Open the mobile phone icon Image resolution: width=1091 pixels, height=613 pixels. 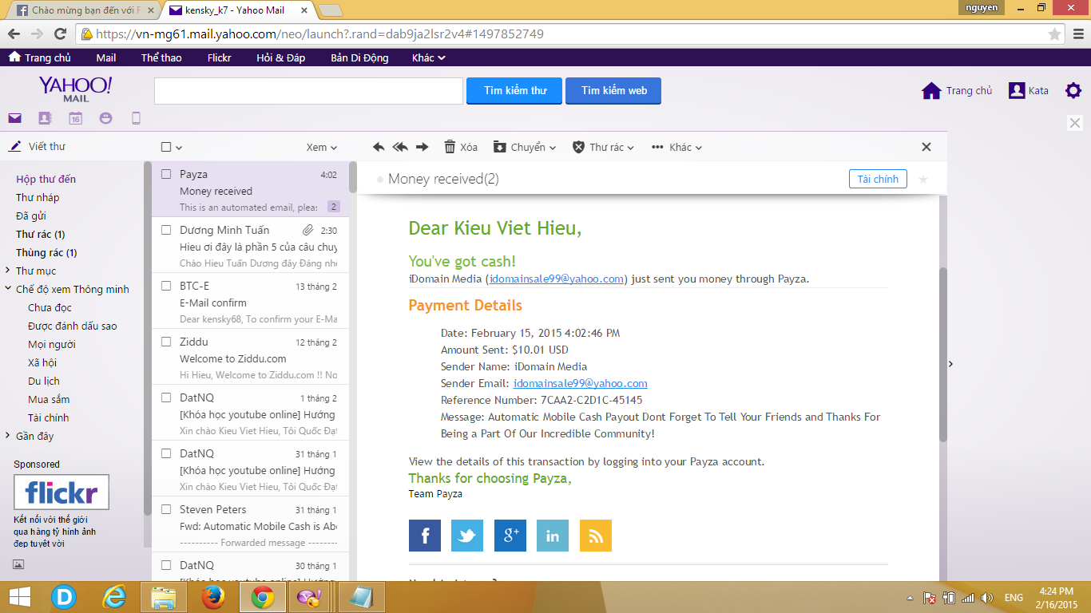pos(136,119)
